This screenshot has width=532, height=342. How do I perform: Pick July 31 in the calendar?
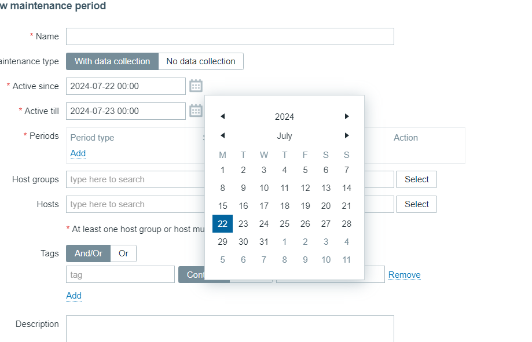264,242
